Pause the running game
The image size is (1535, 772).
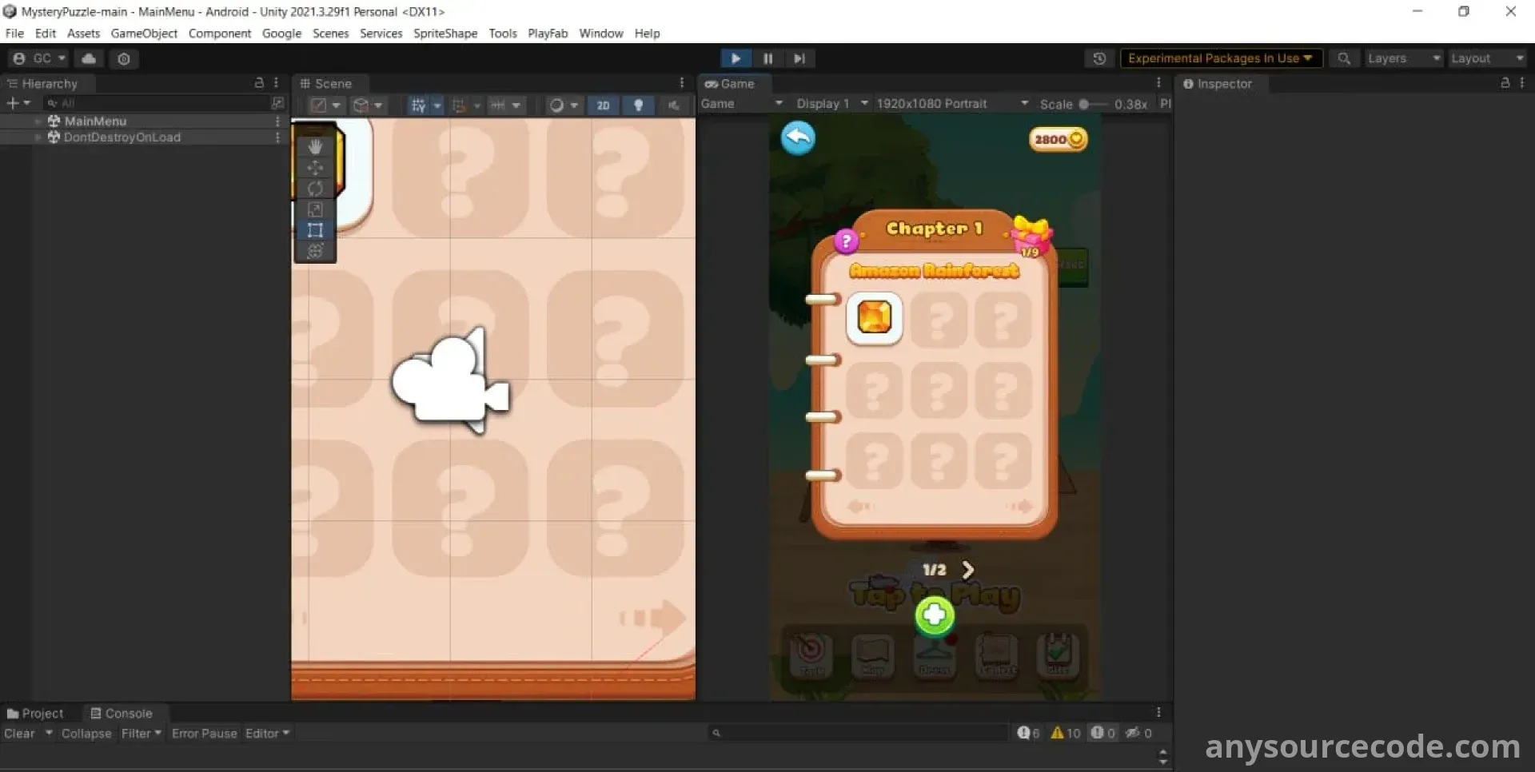coord(767,58)
